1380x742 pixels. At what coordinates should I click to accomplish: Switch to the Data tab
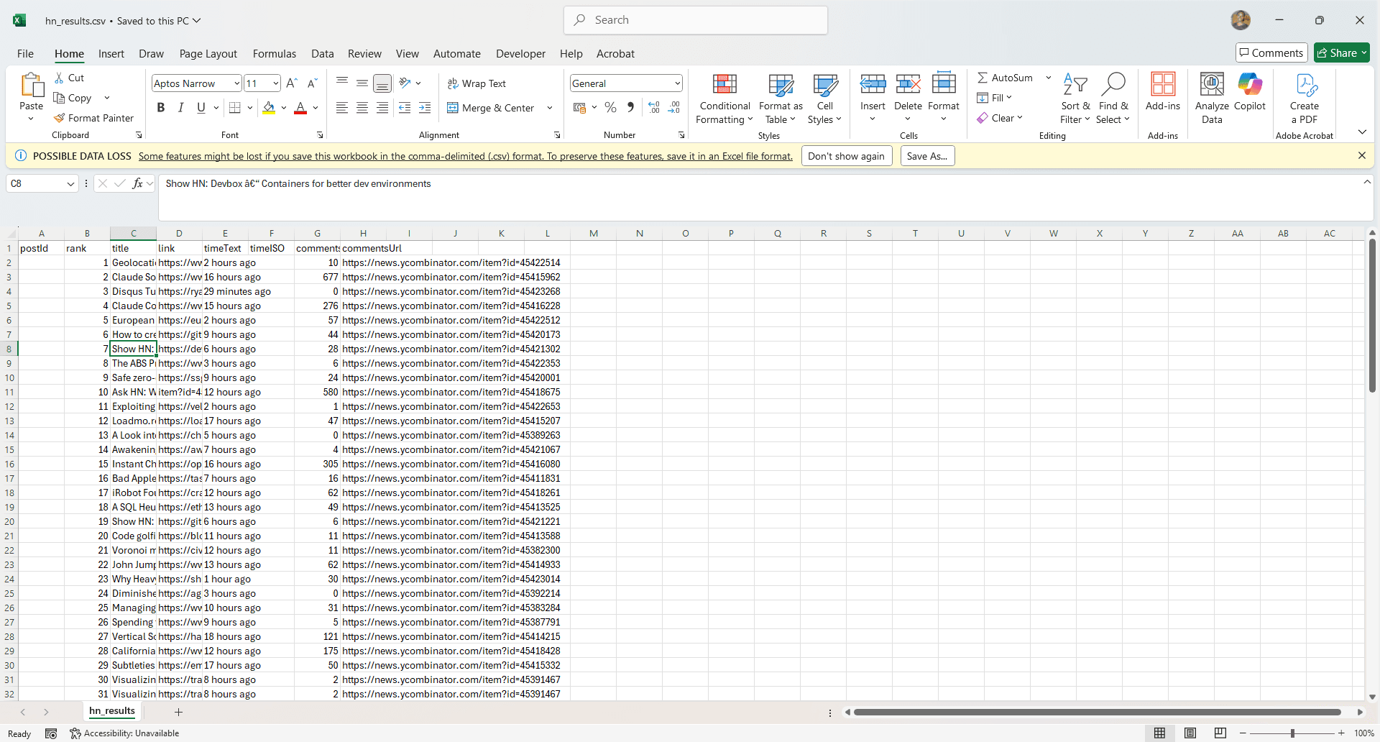click(x=322, y=53)
